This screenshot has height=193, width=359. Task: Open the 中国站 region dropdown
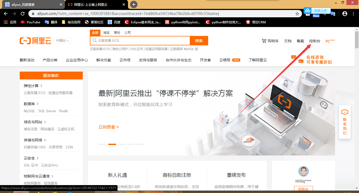[x=63, y=41]
